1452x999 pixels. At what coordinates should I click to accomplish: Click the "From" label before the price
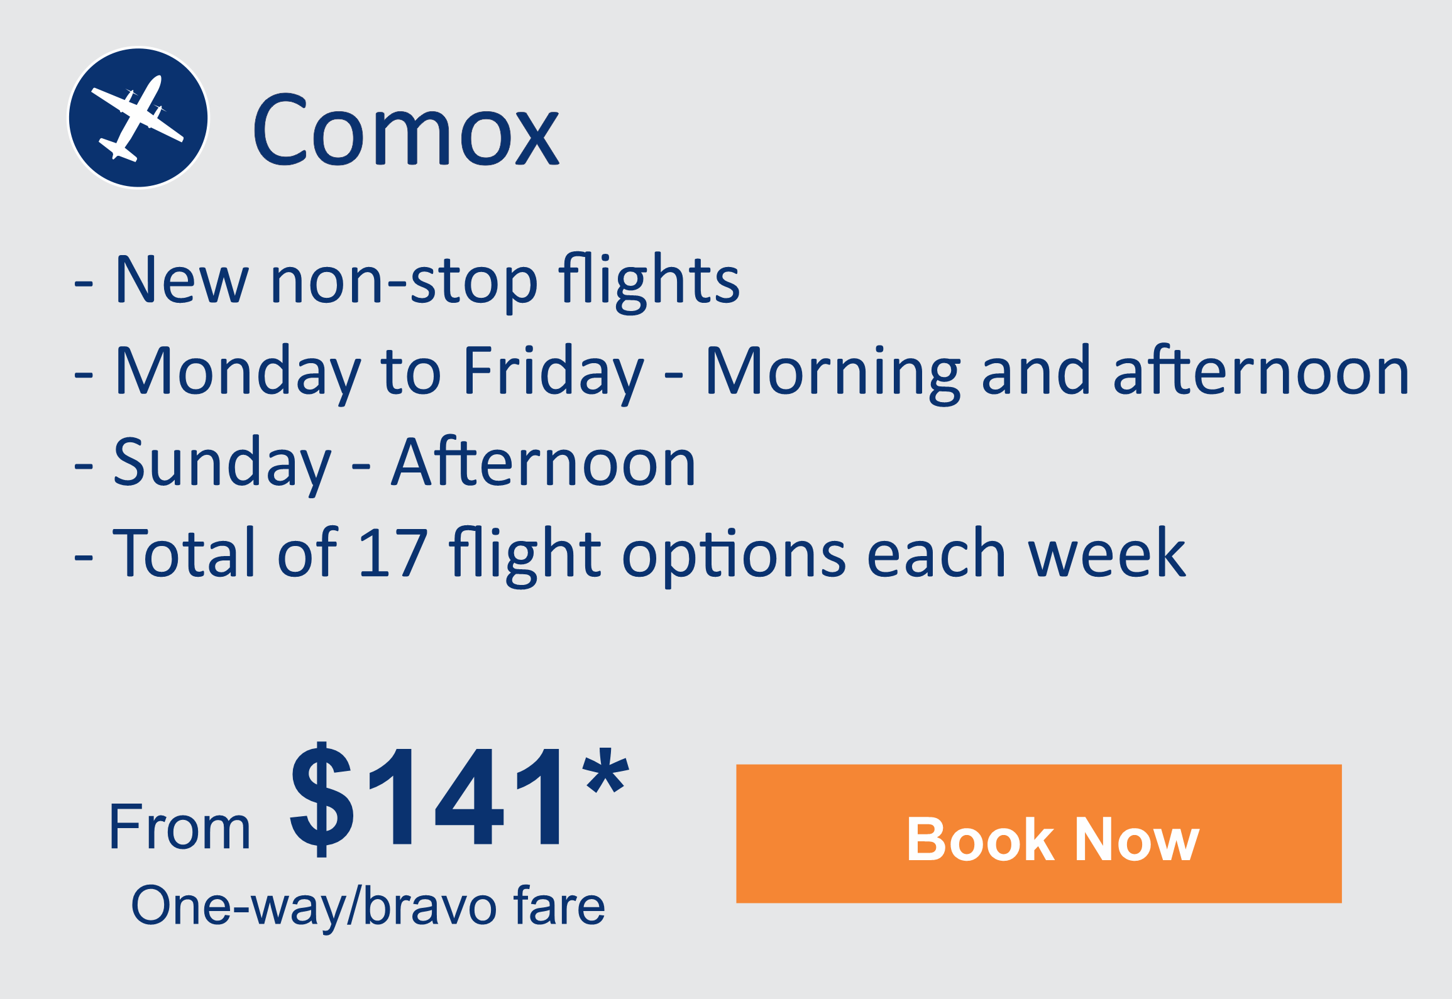180,827
